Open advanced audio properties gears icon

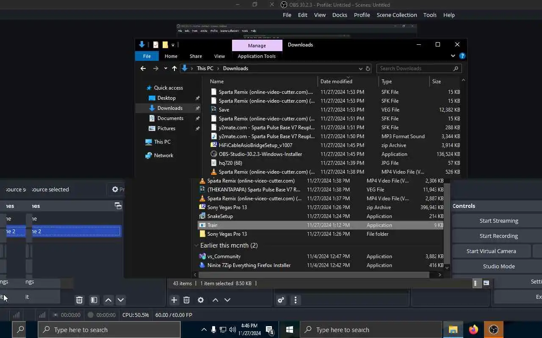(281, 300)
